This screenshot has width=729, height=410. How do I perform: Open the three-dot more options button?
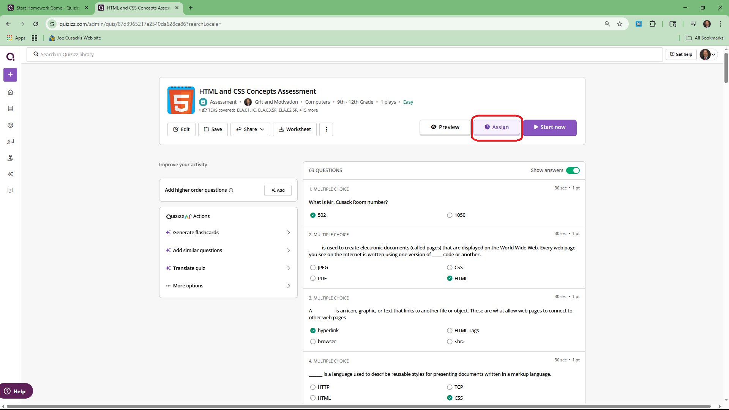click(326, 129)
